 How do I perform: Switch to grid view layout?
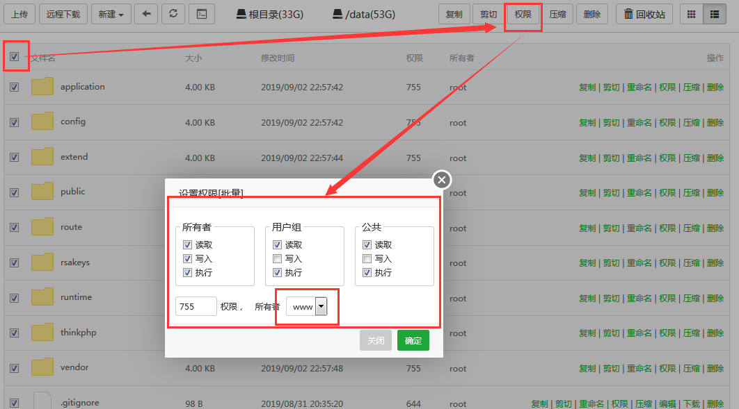coord(692,15)
